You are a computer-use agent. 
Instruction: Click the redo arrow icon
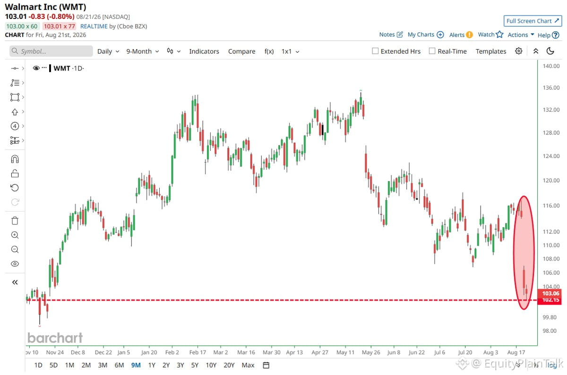[15, 202]
